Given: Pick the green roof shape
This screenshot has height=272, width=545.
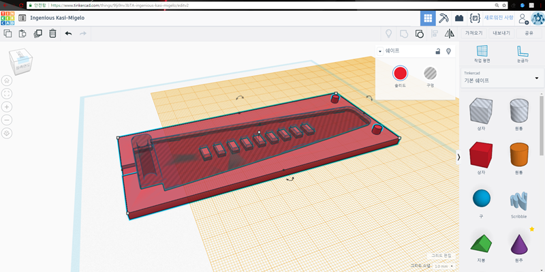Looking at the screenshot, I should (x=481, y=243).
